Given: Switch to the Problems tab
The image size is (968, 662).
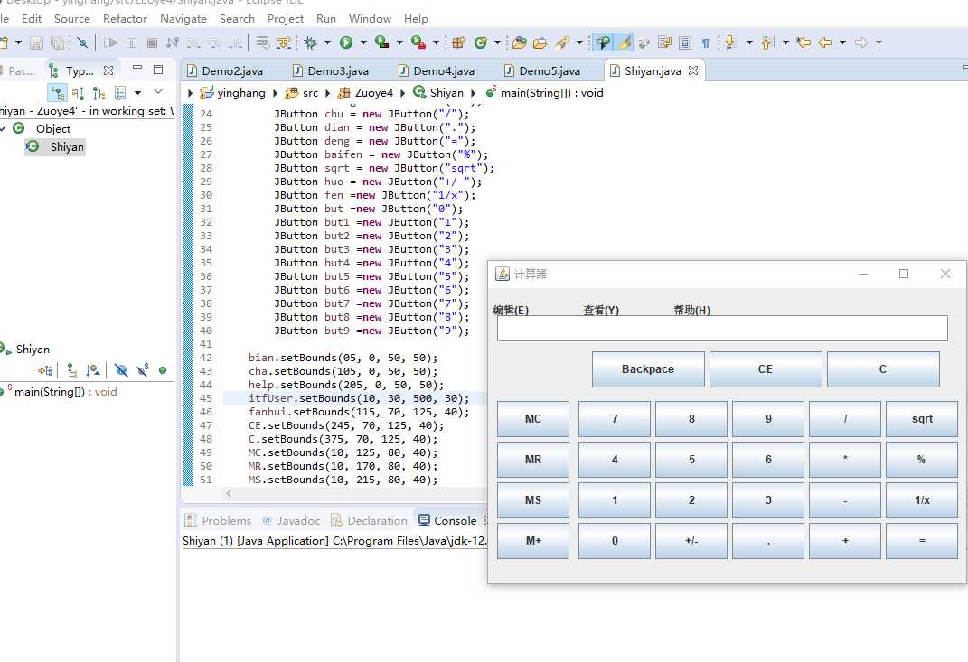Looking at the screenshot, I should 219,521.
